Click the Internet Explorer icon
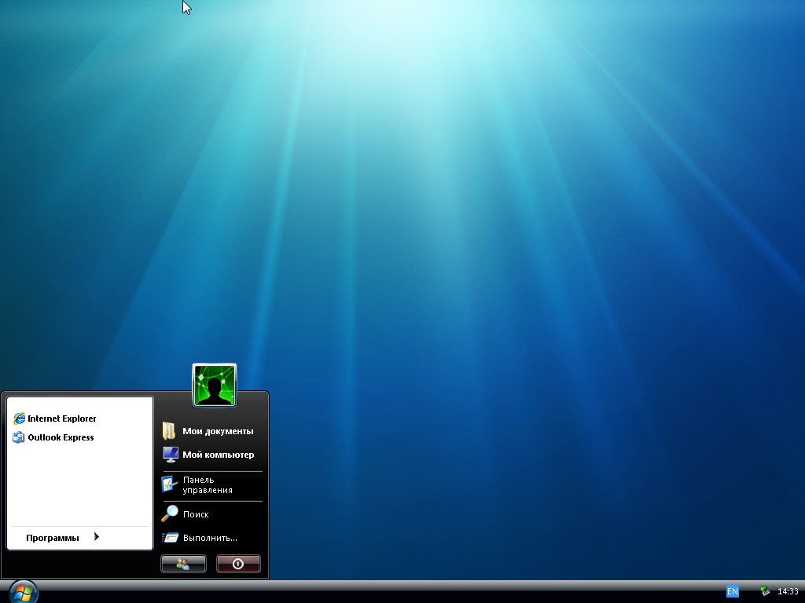 click(19, 418)
